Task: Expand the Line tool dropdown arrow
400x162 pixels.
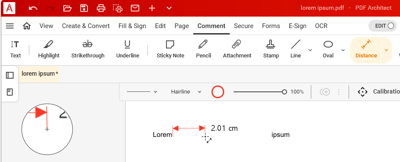Action: (x=310, y=50)
